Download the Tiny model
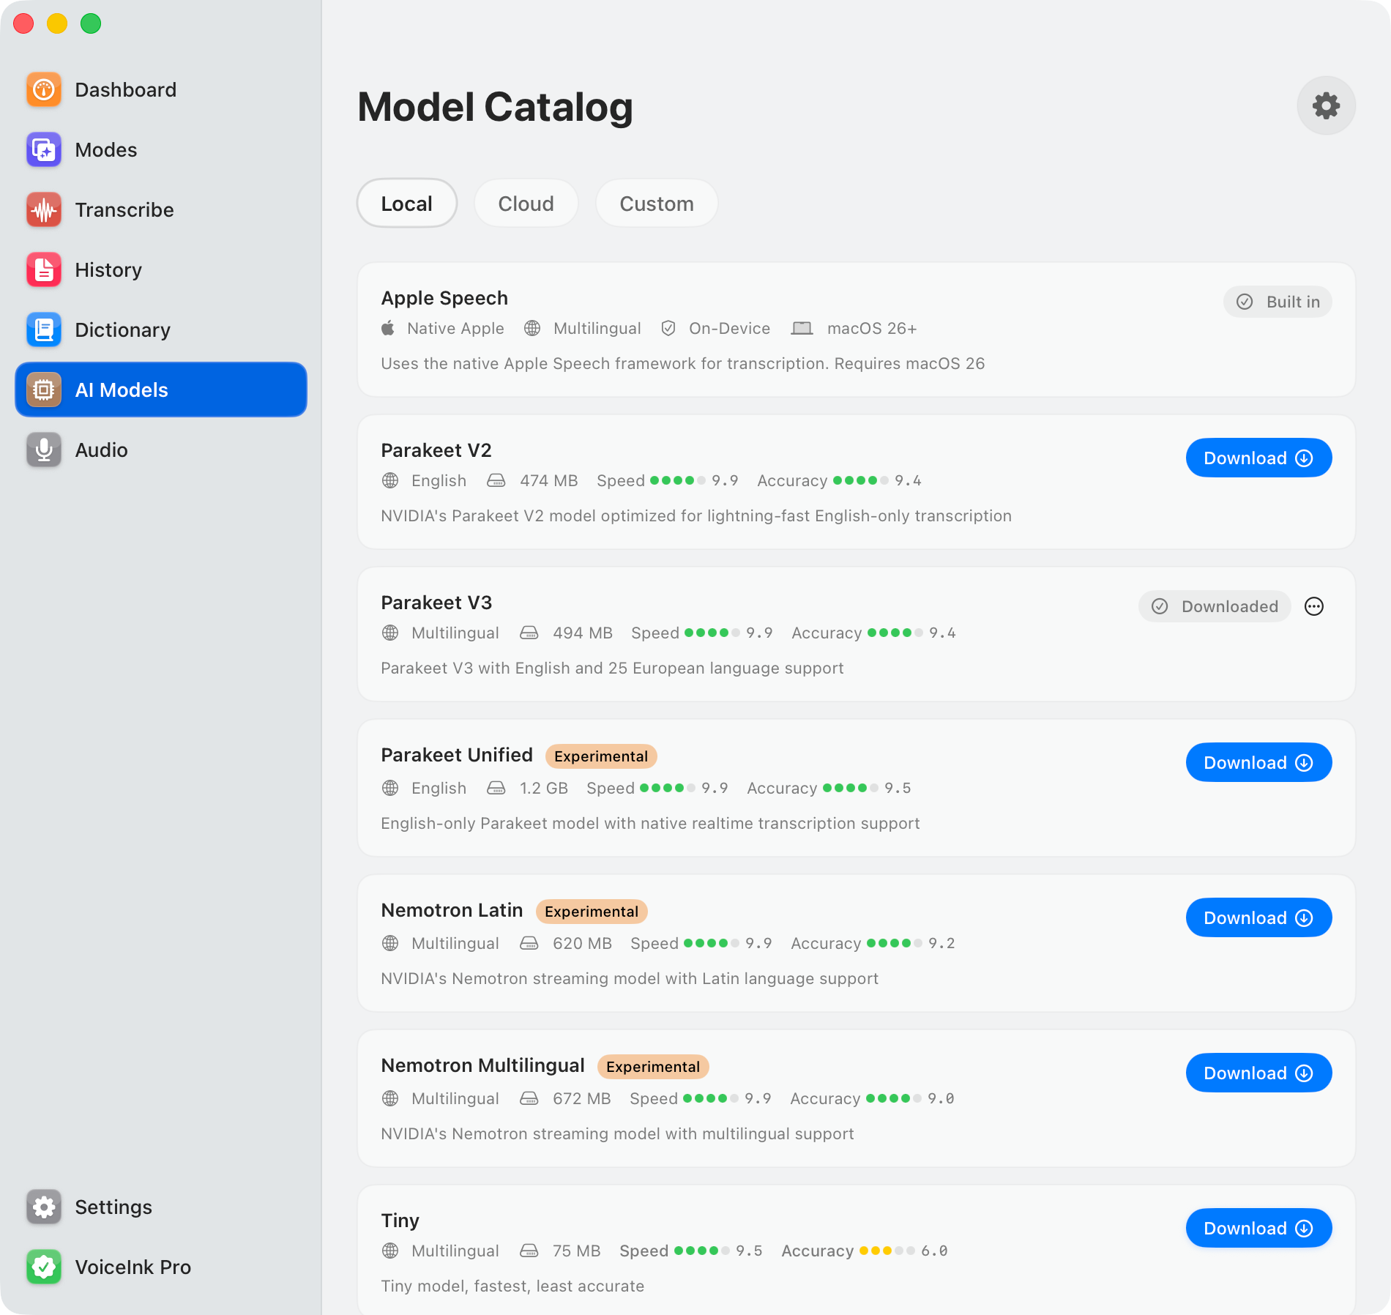 click(x=1258, y=1228)
